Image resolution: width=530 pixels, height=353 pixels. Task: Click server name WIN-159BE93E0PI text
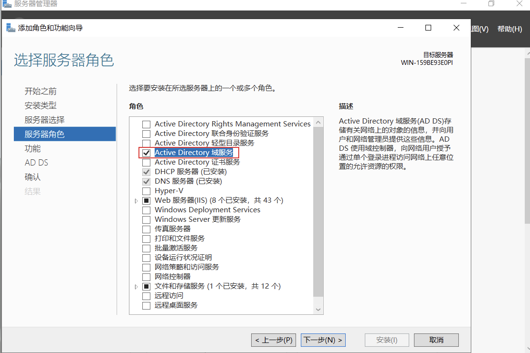click(x=427, y=63)
